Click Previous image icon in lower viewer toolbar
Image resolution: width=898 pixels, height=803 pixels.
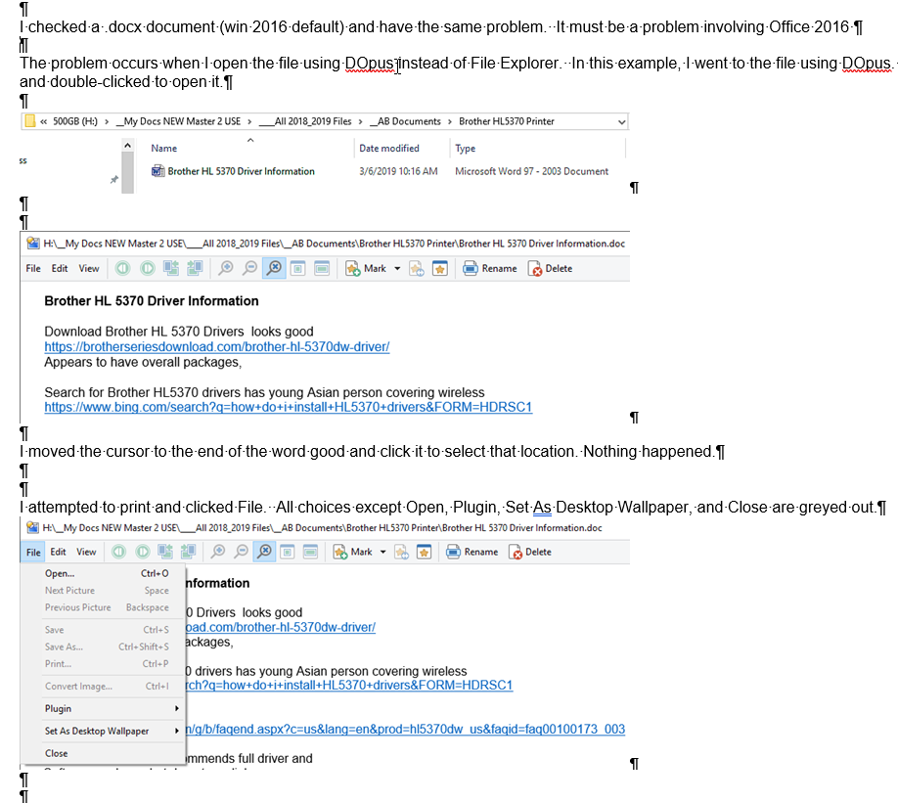point(118,552)
